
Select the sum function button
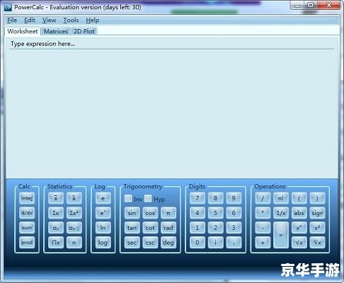[27, 228]
